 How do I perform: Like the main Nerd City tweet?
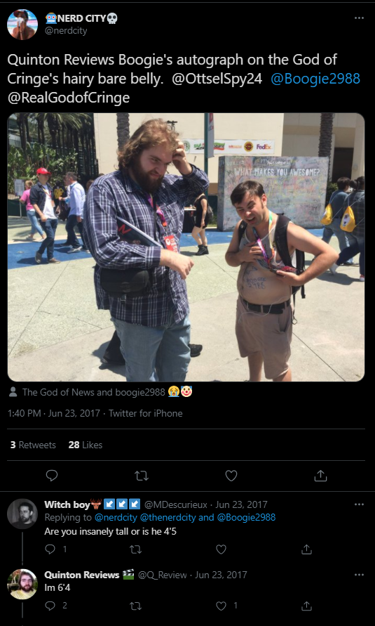(231, 476)
